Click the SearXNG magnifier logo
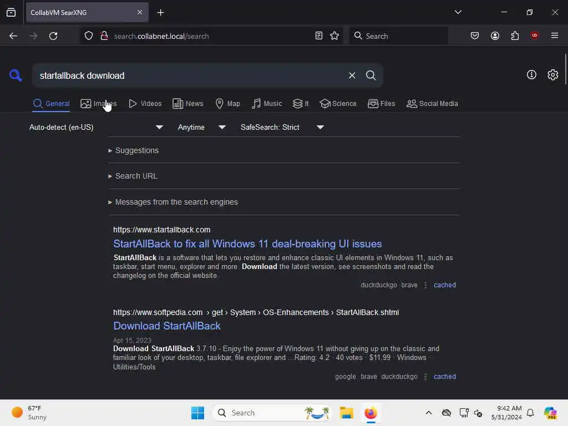This screenshot has height=426, width=568. (16, 75)
